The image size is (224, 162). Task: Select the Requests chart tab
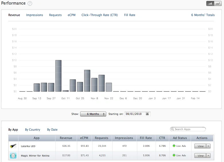(55, 15)
